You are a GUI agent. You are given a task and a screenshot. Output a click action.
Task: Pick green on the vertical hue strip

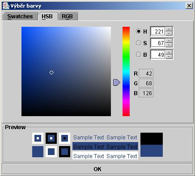126,56
